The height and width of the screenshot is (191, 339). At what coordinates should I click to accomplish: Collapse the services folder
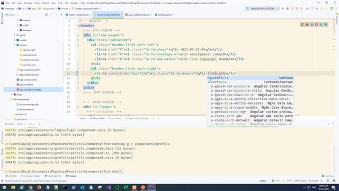15,45
